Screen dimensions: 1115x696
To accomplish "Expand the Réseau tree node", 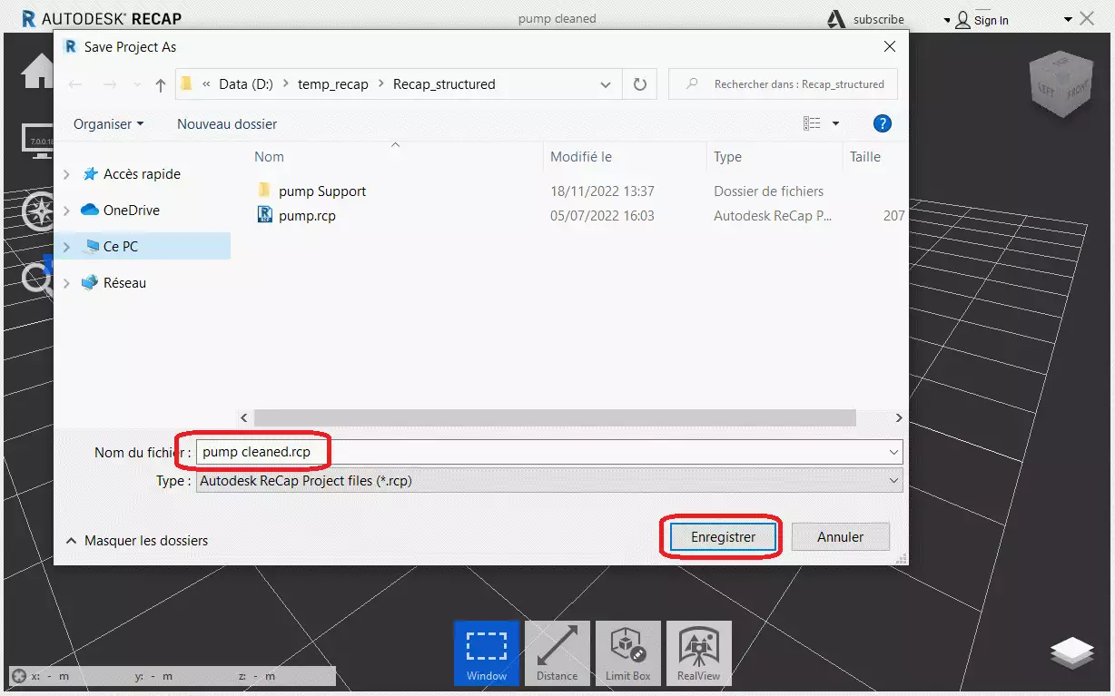I will (x=66, y=283).
